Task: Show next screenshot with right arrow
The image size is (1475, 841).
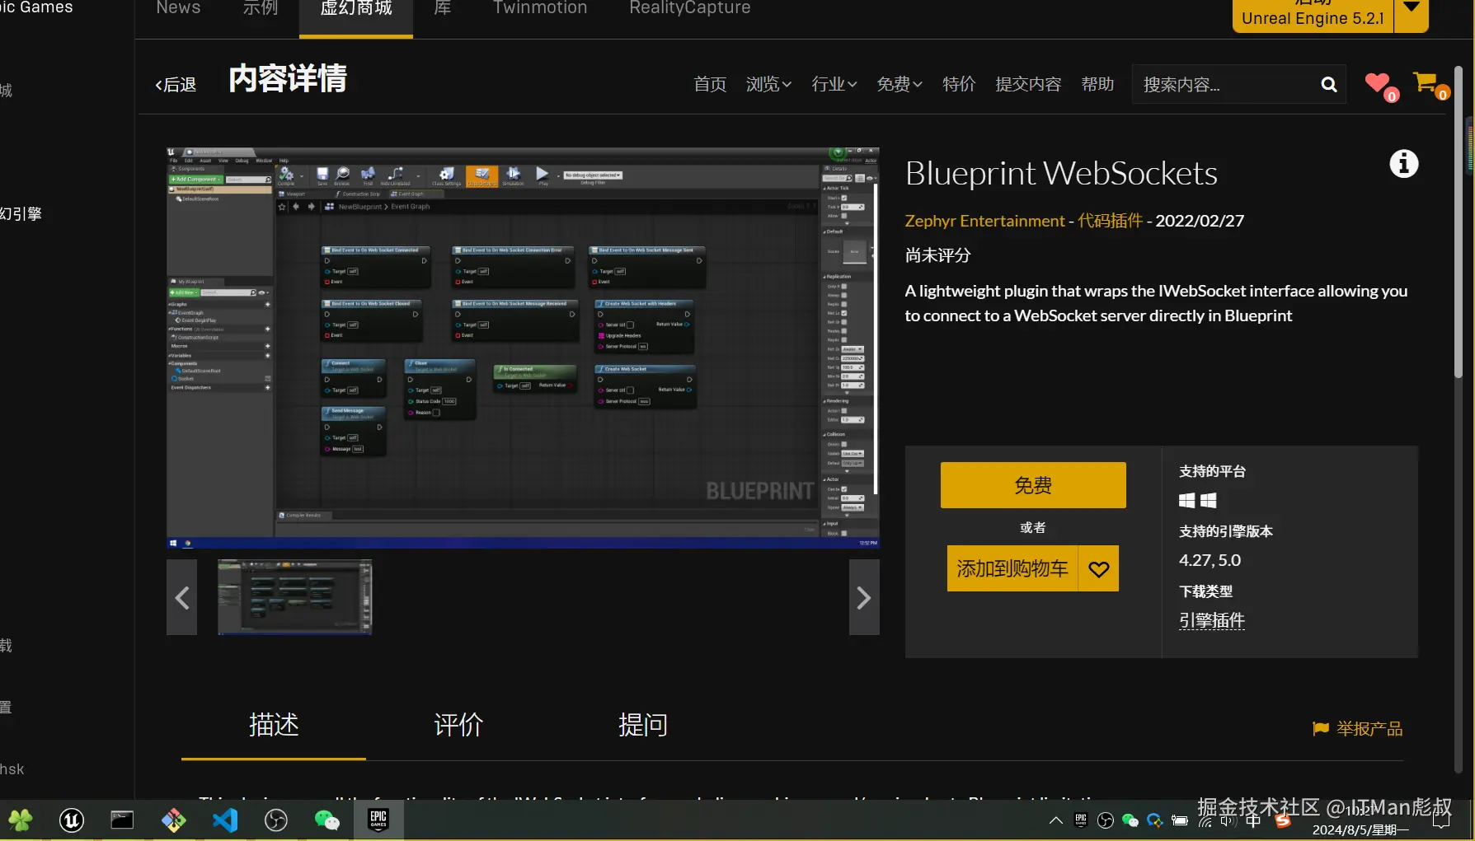Action: (864, 597)
